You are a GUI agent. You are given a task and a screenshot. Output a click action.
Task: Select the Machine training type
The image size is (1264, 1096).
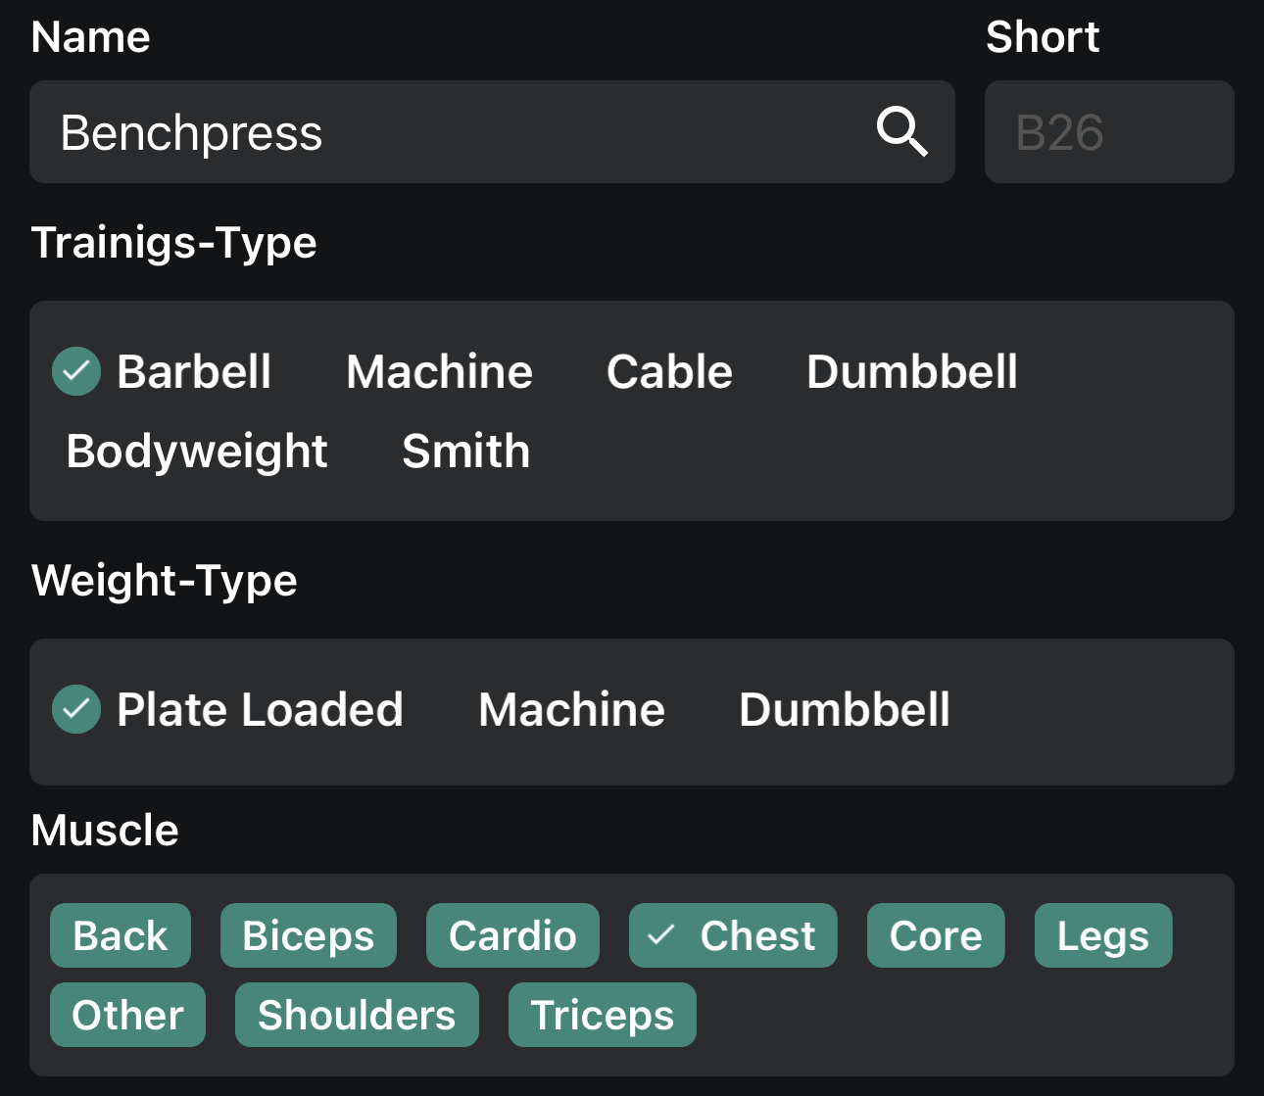(439, 372)
